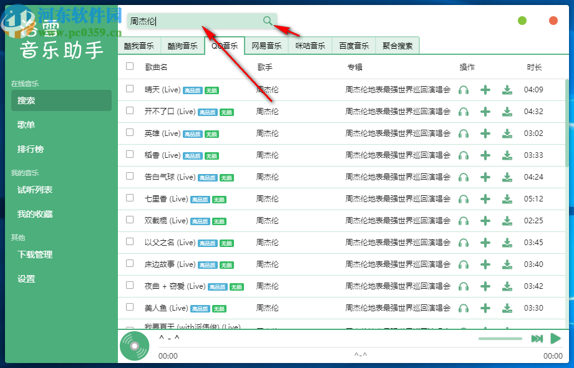Adjust the volume slider at bottom right
574x368 pixels.
click(499, 338)
